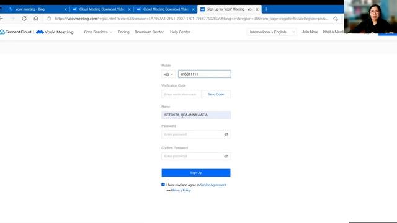Go to the browser home page icon

coord(36,19)
